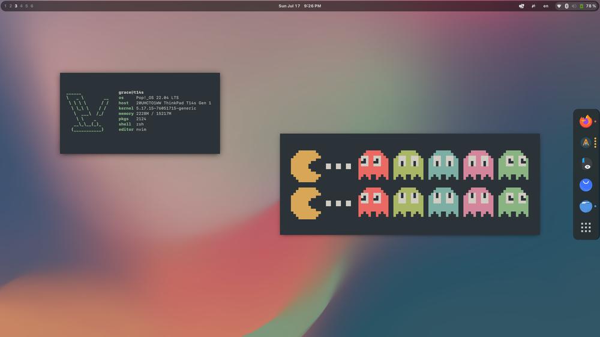Image resolution: width=600 pixels, height=337 pixels.
Task: Open the glossy blue sphere dock icon
Action: (586, 207)
